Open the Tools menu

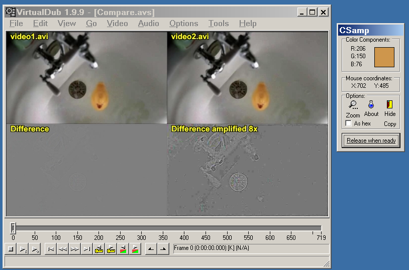point(219,24)
